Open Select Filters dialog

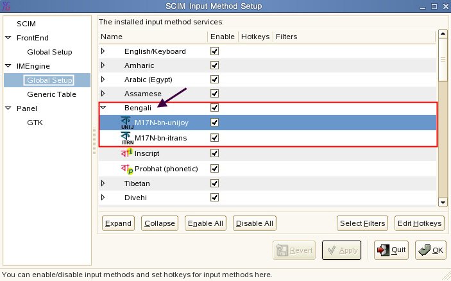362,223
